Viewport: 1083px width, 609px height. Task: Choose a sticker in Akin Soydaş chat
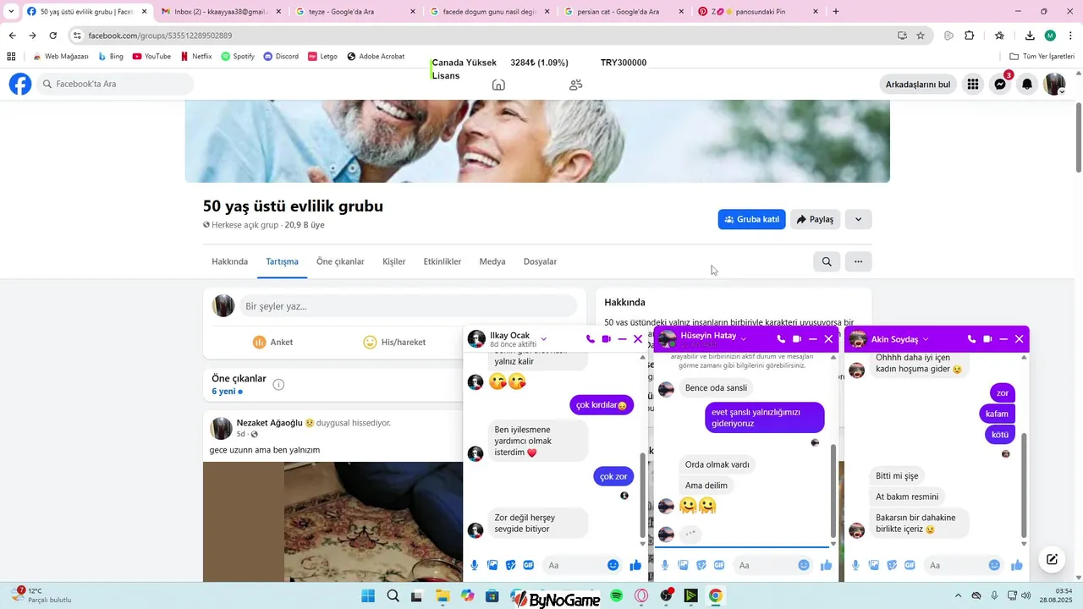point(892,565)
